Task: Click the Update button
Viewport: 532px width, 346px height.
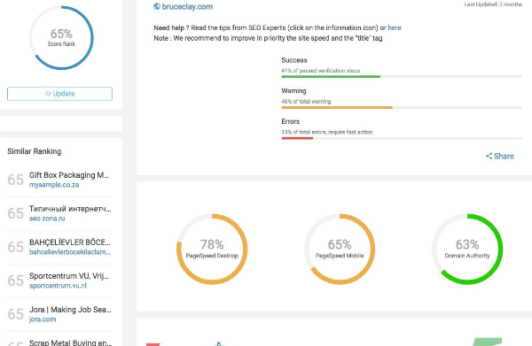Action: (x=59, y=94)
